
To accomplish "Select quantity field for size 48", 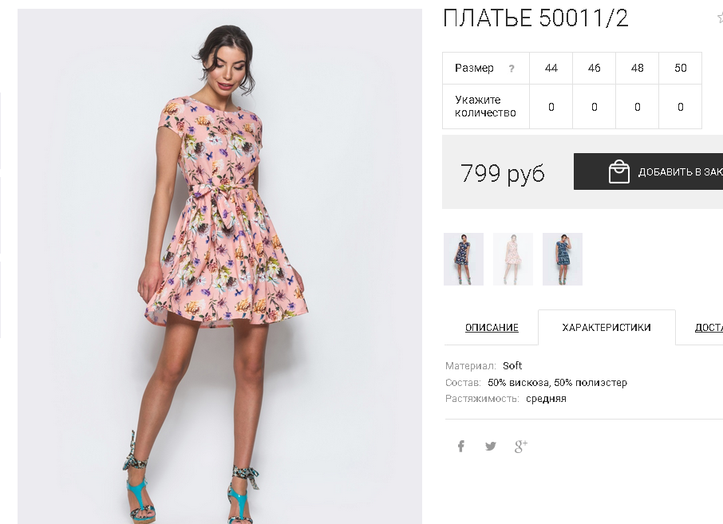I will tap(638, 107).
